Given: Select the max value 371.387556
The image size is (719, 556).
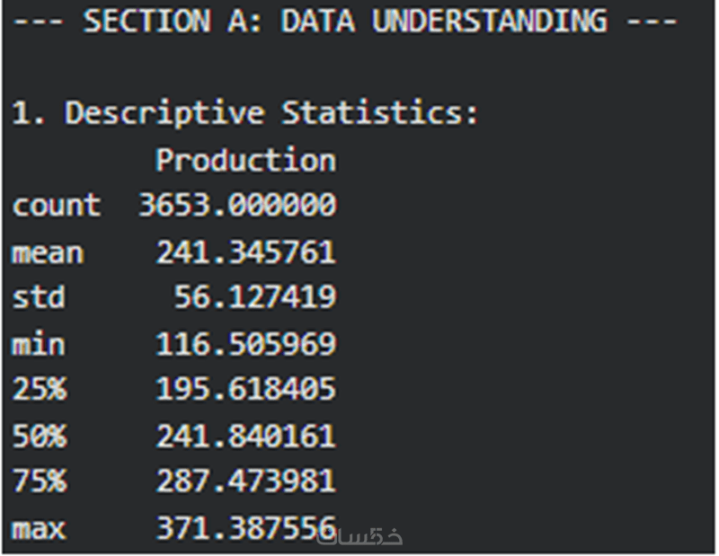Looking at the screenshot, I should [x=245, y=529].
